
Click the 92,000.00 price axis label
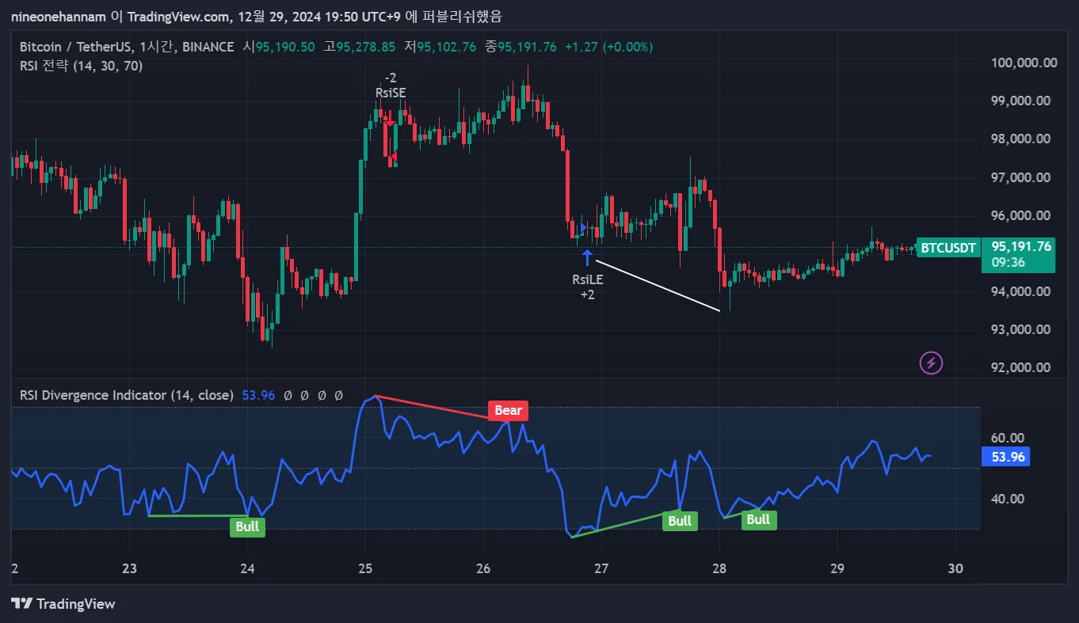[1021, 367]
